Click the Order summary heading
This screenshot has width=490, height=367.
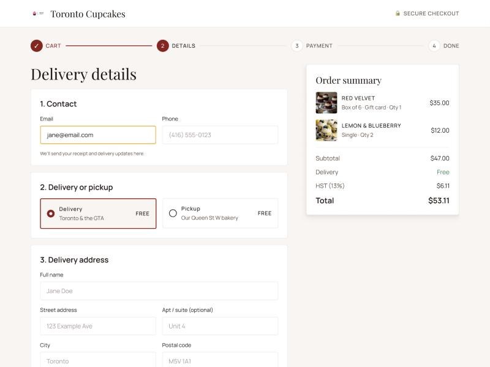coord(349,81)
